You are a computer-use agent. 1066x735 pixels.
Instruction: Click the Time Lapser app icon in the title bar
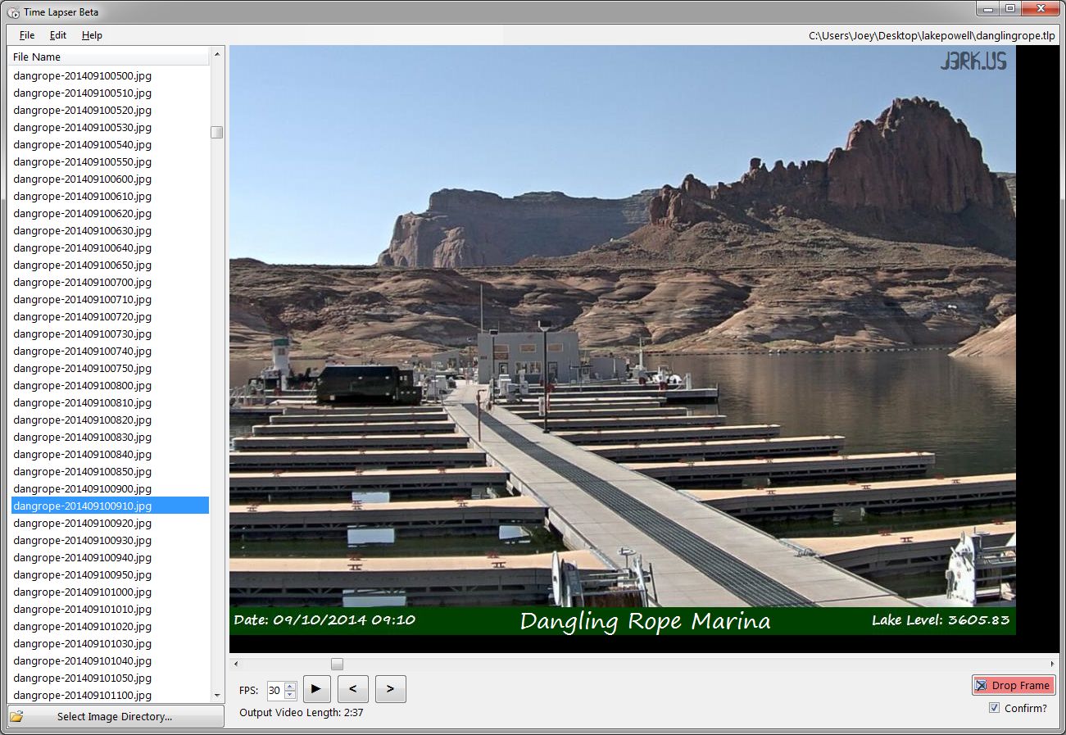click(13, 12)
